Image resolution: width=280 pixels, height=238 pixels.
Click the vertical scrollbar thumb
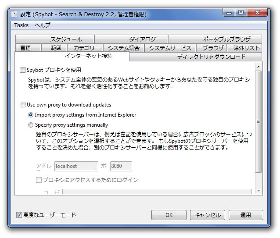pyautogui.click(x=258, y=121)
